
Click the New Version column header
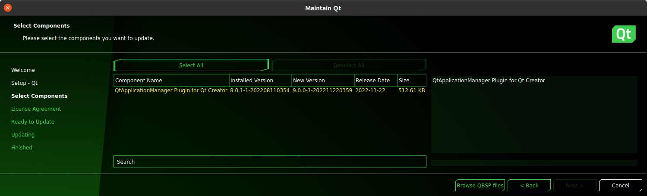pyautogui.click(x=322, y=81)
